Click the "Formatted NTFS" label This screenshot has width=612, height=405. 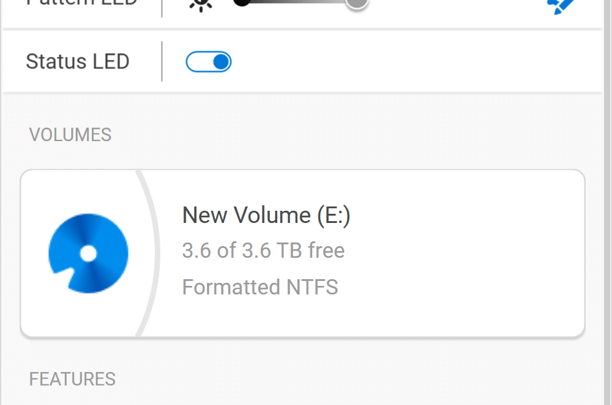click(260, 287)
